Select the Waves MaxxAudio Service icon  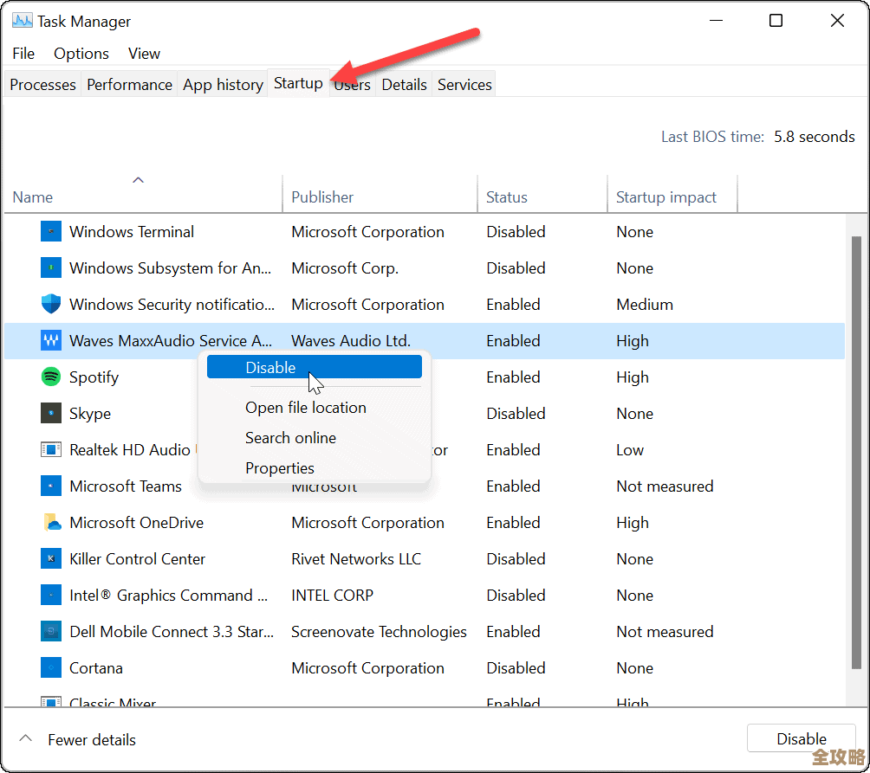pyautogui.click(x=51, y=340)
